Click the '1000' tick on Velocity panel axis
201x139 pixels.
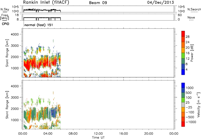click(x=15, y=120)
